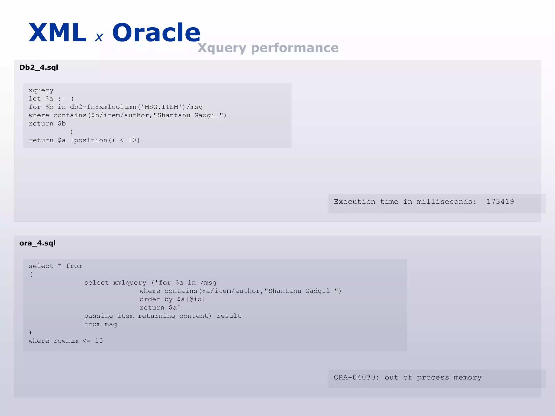
Task: Select the 'Db2_4.sql' heading
Action: (x=39, y=67)
